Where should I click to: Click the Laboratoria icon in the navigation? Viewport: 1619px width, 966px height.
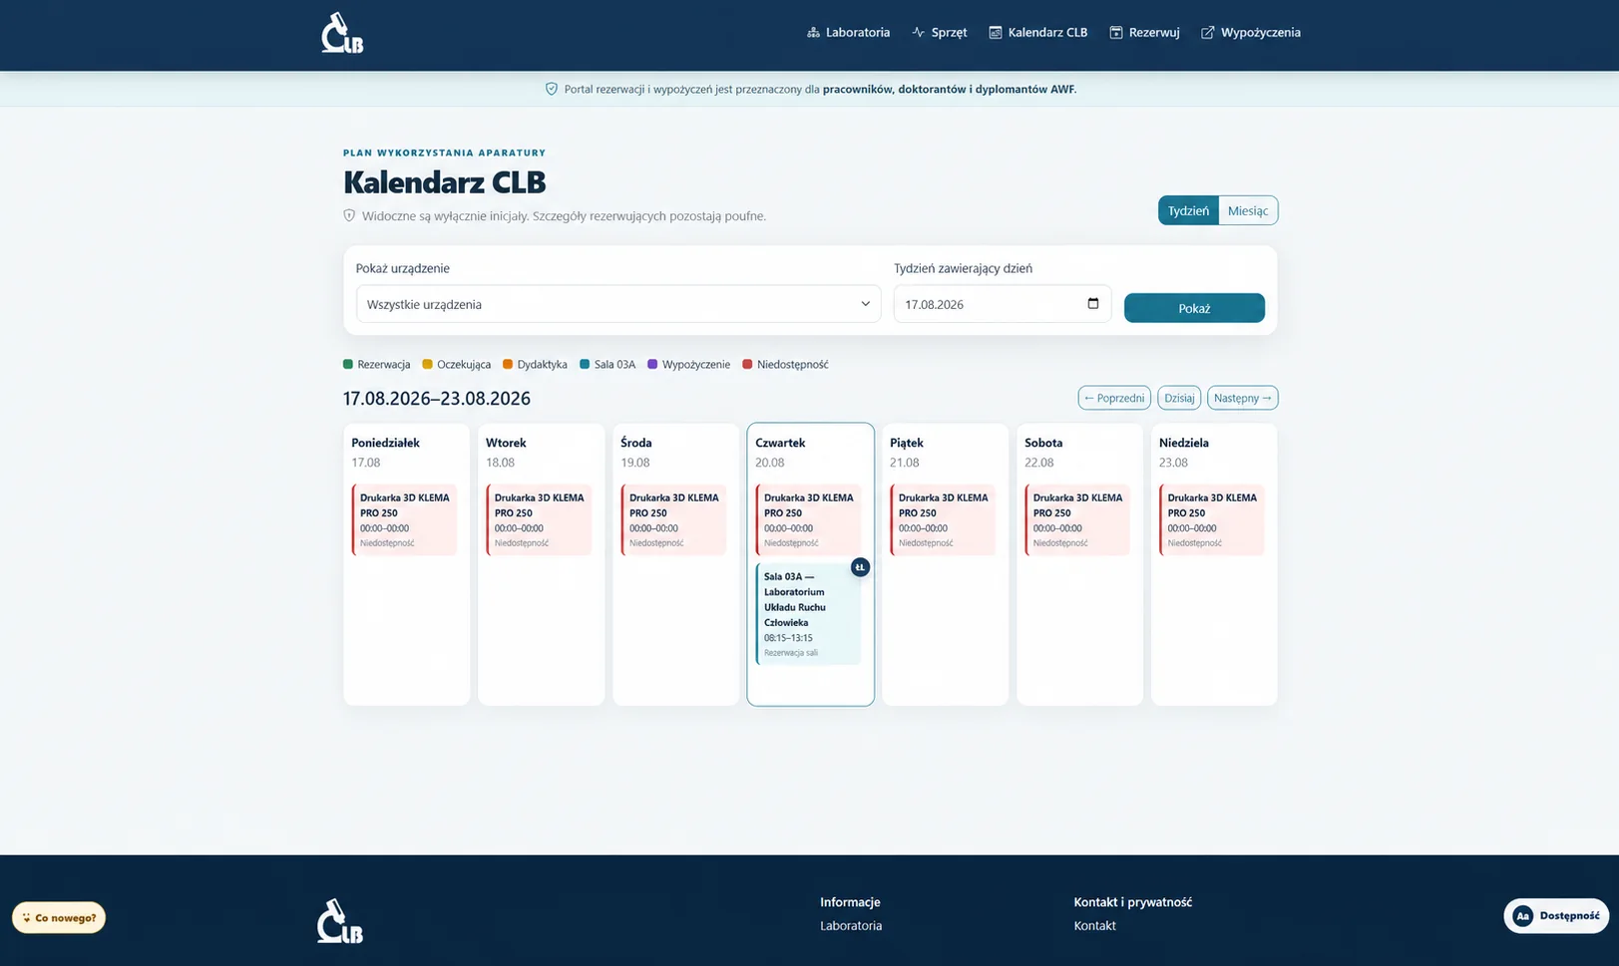[x=813, y=33]
